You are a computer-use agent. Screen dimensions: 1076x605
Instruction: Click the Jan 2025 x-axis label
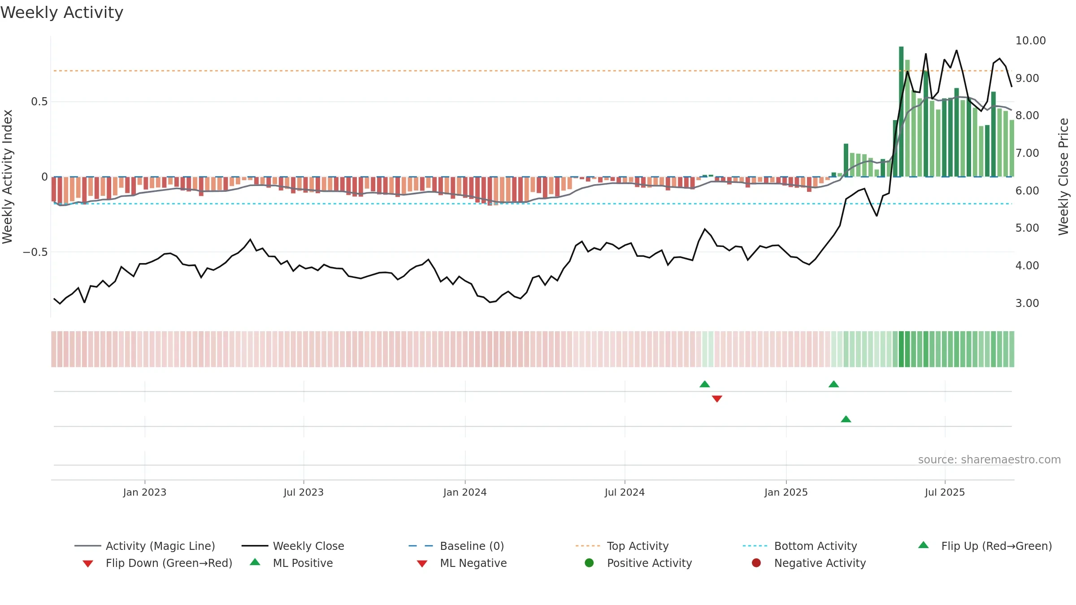point(786,493)
